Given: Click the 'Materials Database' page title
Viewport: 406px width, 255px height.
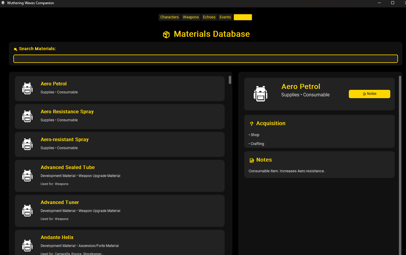Looking at the screenshot, I should pyautogui.click(x=212, y=34).
